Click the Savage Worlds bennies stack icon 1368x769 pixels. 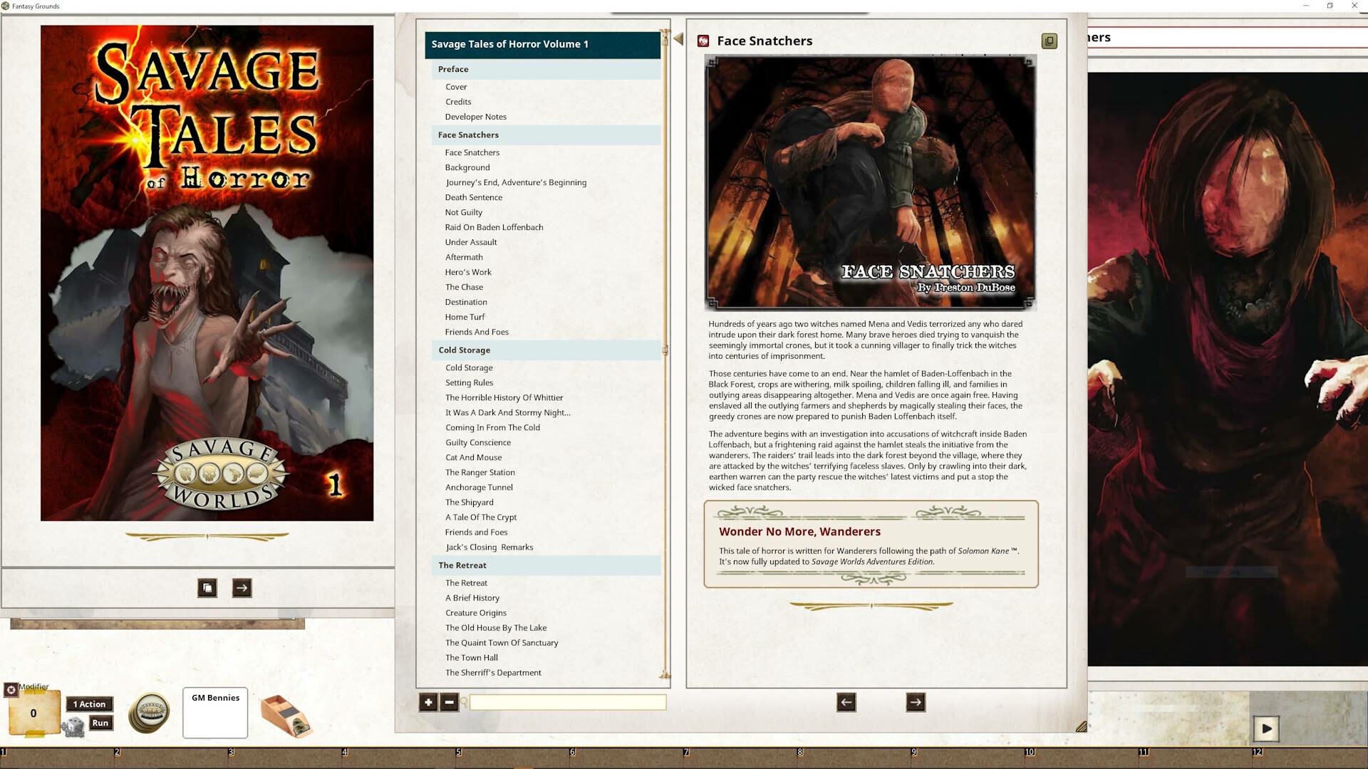[148, 711]
